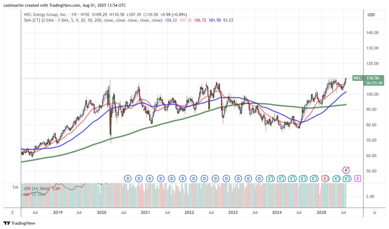Click the latest blue D dividend marker
Screen dimensions: 389x229
(260, 178)
